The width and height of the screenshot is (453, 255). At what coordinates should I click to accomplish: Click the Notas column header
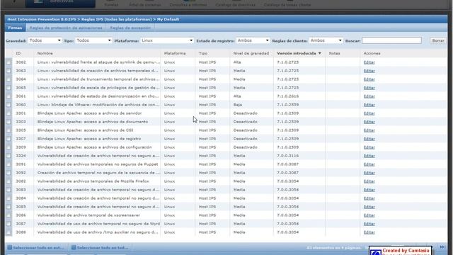tap(334, 53)
